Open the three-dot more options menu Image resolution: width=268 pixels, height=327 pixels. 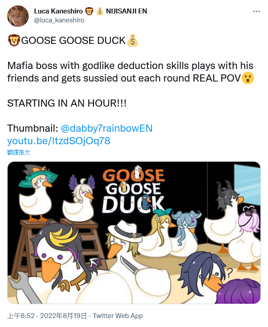pyautogui.click(x=256, y=11)
